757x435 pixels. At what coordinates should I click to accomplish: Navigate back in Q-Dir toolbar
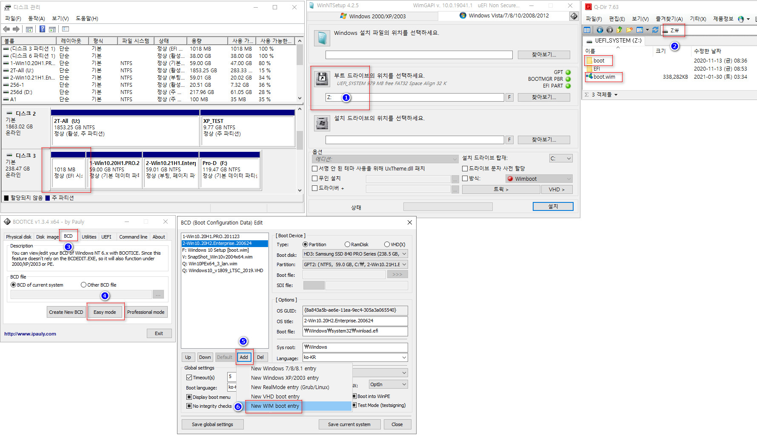[x=600, y=30]
